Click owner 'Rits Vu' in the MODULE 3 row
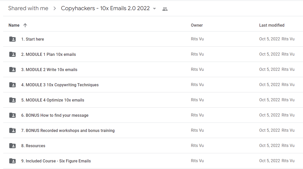 pos(197,85)
